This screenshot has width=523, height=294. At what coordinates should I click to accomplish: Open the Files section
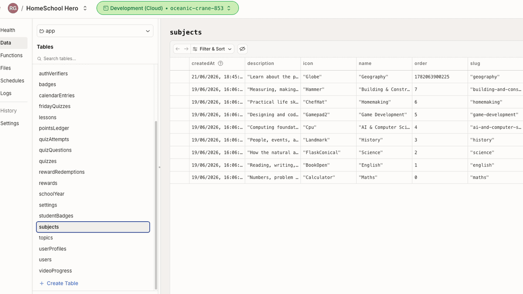(6, 68)
